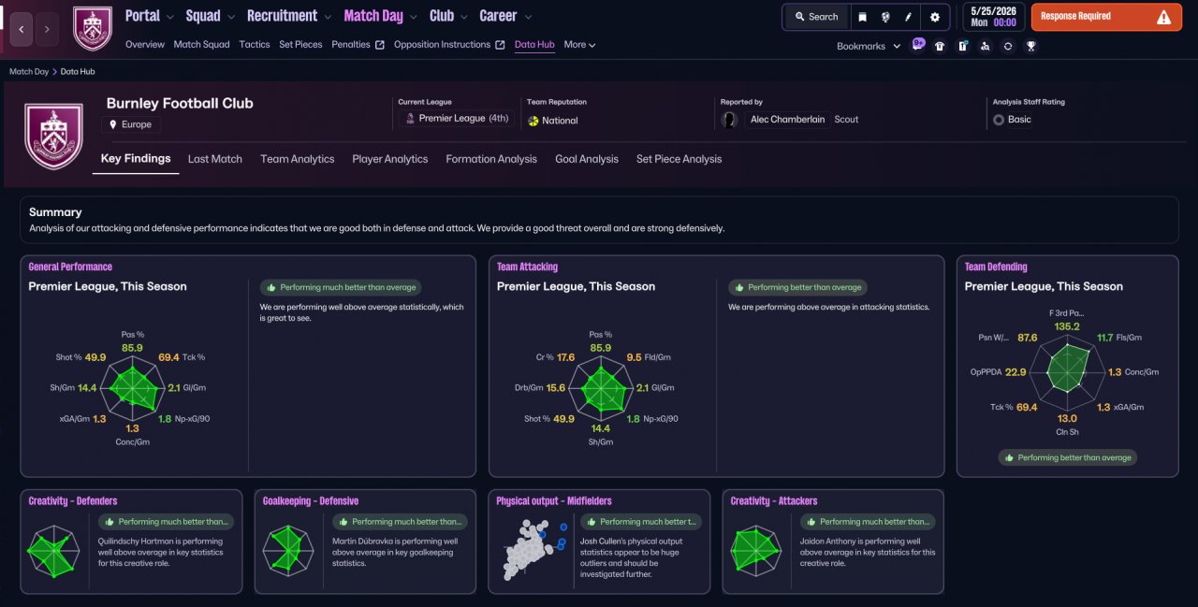Switch to the Formation Analysis tab
This screenshot has height=607, width=1198.
pyautogui.click(x=491, y=159)
